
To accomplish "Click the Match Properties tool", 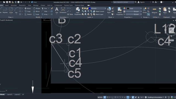I will pyautogui.click(x=119, y=11).
